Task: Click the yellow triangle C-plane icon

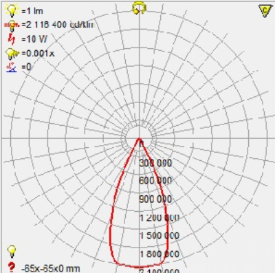Action: 265,11
